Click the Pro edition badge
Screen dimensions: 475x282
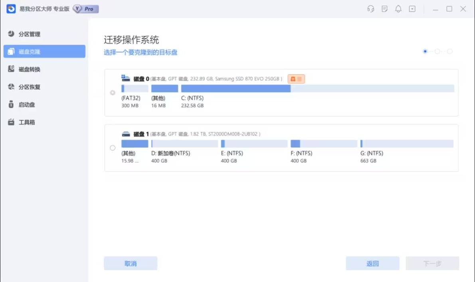(x=85, y=9)
